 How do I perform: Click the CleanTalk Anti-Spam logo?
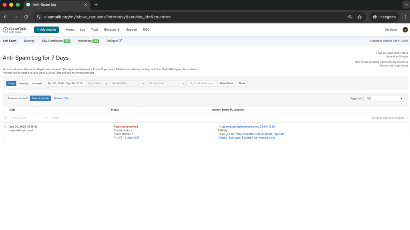coord(15,30)
